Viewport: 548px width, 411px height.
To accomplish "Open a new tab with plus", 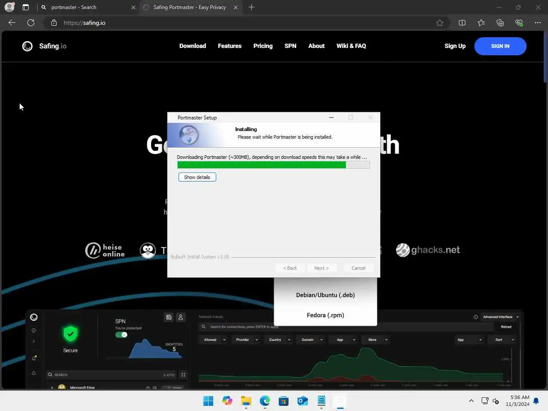I will tap(252, 7).
